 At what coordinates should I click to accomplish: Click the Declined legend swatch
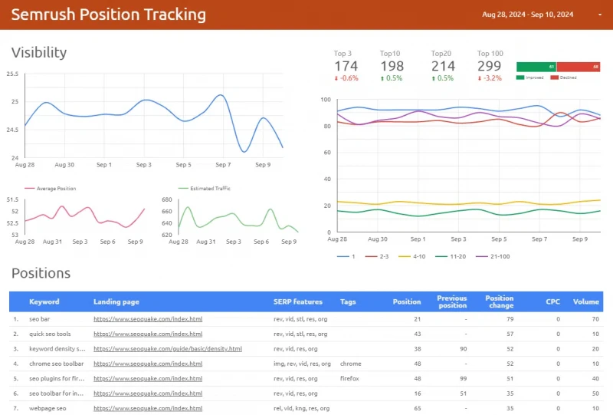(554, 77)
